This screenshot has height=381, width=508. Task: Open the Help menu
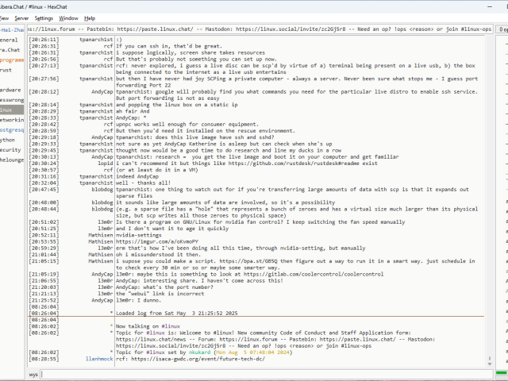coord(90,17)
